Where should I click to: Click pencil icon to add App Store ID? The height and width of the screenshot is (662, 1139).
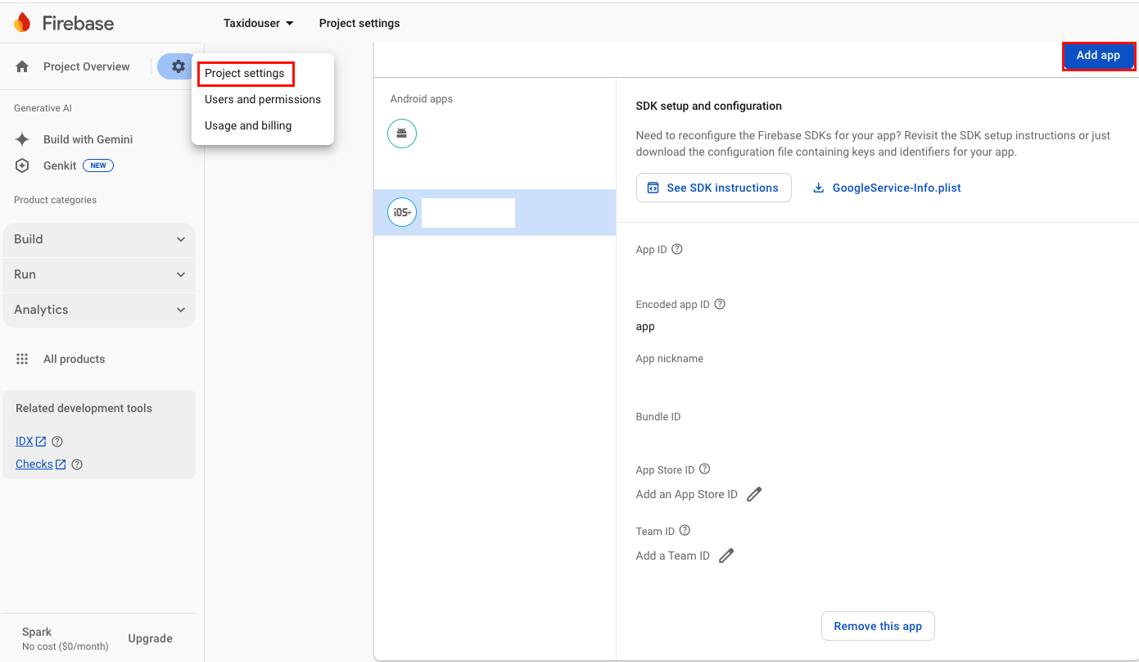coord(754,494)
